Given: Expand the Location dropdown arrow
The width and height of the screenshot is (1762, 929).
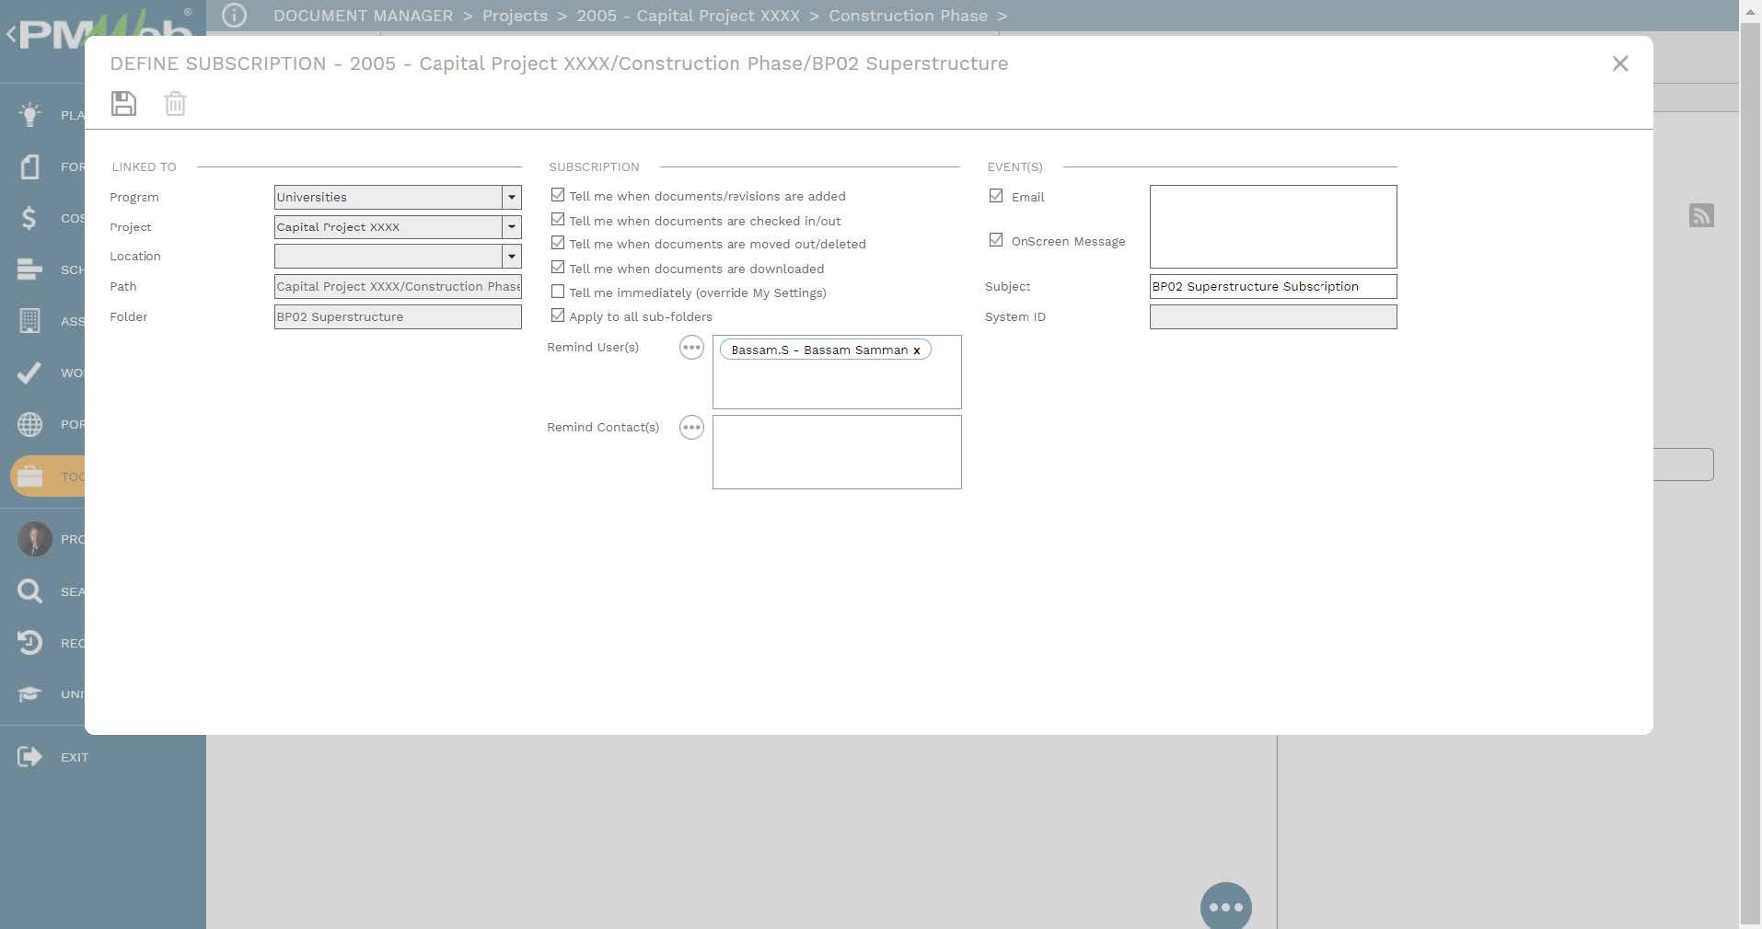Looking at the screenshot, I should [x=512, y=256].
